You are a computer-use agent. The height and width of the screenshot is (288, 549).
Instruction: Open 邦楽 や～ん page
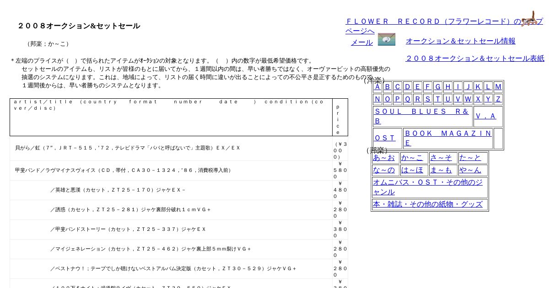(x=470, y=170)
